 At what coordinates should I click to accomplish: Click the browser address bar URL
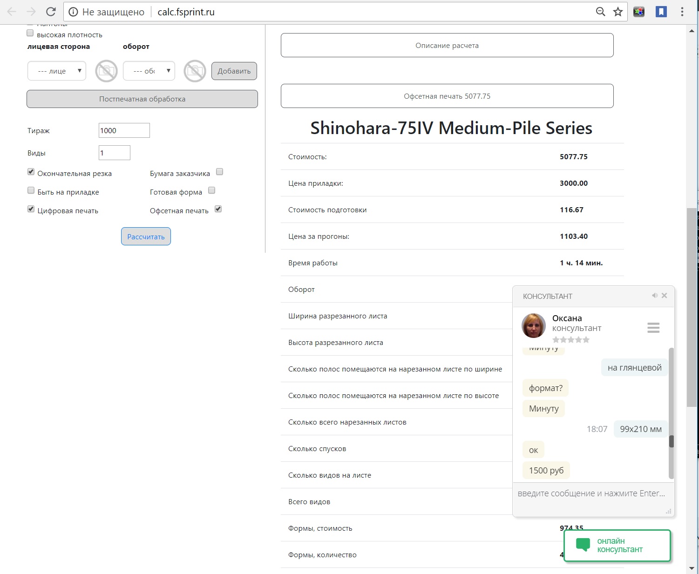pyautogui.click(x=186, y=12)
